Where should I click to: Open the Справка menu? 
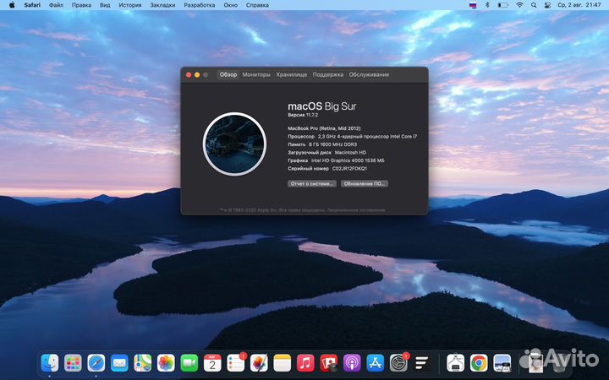pyautogui.click(x=257, y=5)
